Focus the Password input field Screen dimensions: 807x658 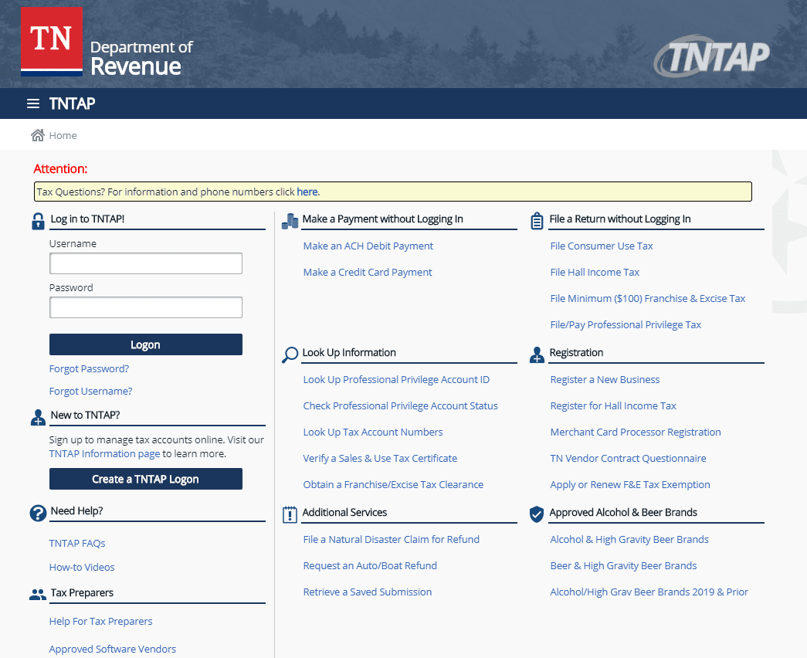coord(146,307)
